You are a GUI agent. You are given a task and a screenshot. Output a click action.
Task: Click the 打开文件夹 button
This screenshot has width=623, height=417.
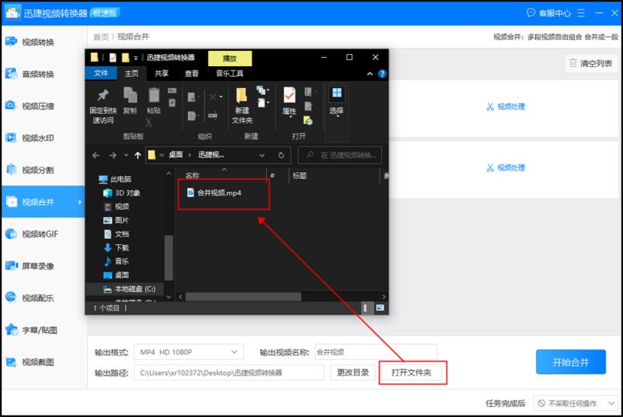pos(411,373)
